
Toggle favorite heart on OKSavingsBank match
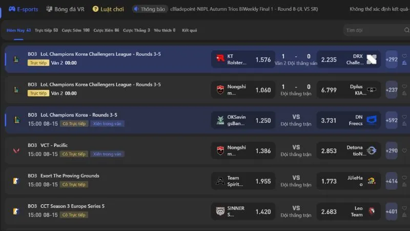pos(404,117)
